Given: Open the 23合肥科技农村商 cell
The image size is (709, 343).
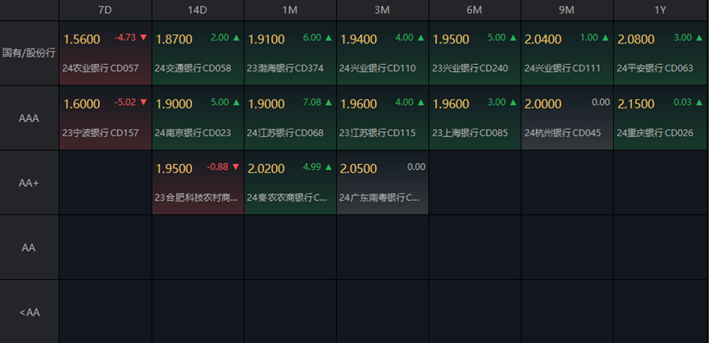Looking at the screenshot, I should point(198,182).
